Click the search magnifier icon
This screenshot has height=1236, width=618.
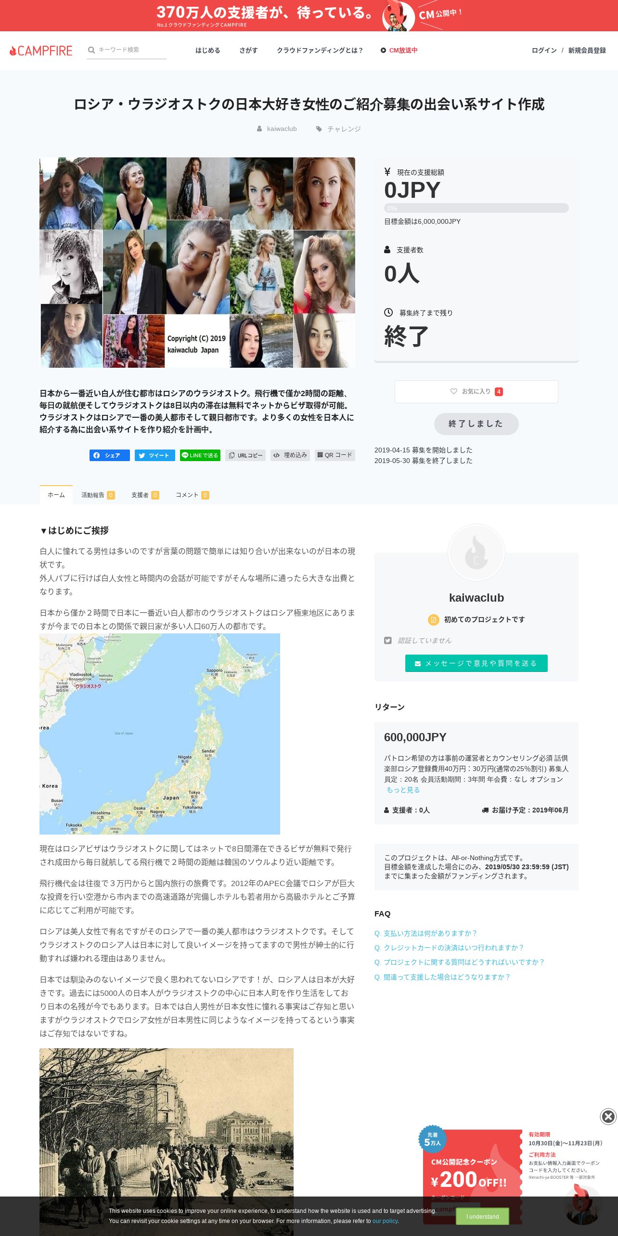(91, 50)
